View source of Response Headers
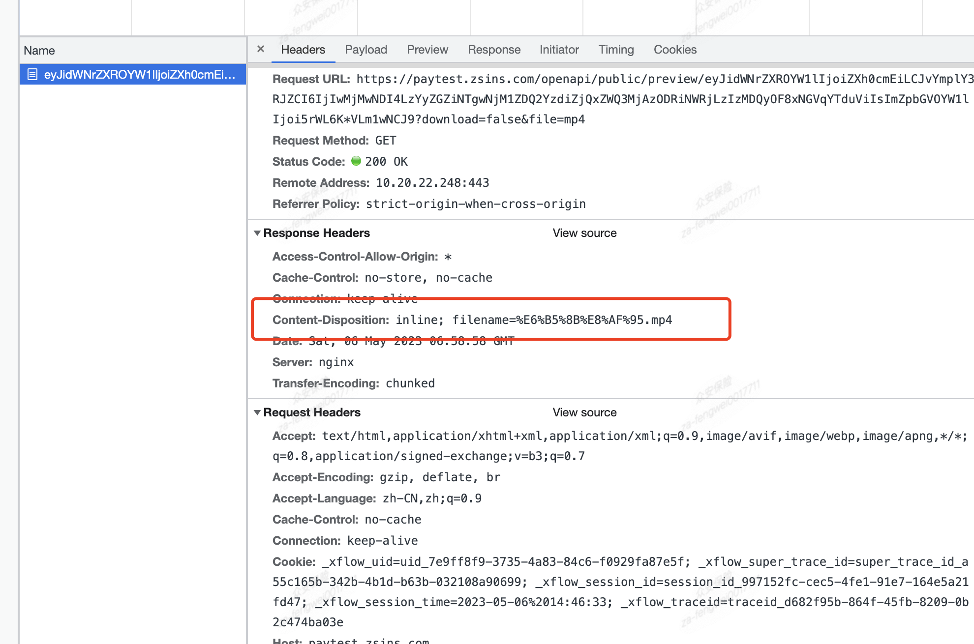 [584, 233]
